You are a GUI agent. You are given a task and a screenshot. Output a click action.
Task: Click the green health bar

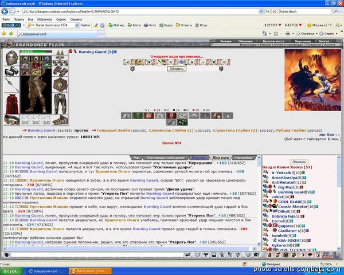point(36,52)
